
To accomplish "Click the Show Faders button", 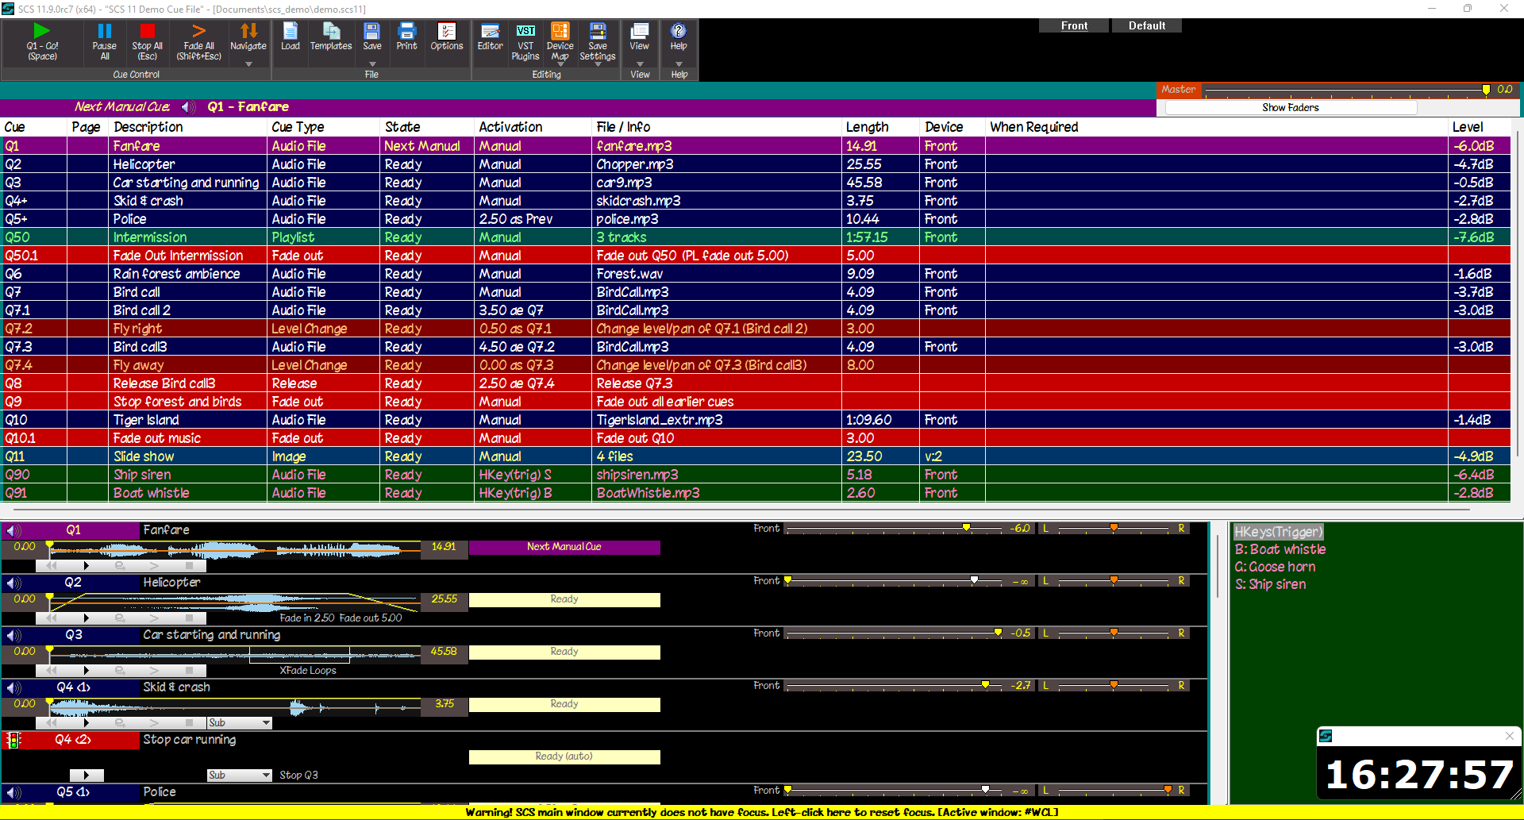I will point(1290,108).
